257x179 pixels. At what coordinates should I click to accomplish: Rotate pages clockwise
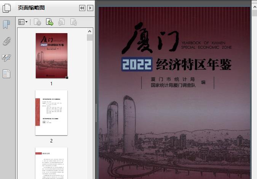pos(73,22)
